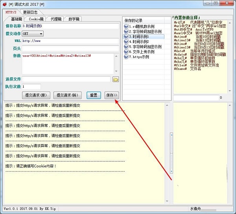Switch to the 代理篇 tab
This screenshot has height=214, width=236.
[55, 19]
